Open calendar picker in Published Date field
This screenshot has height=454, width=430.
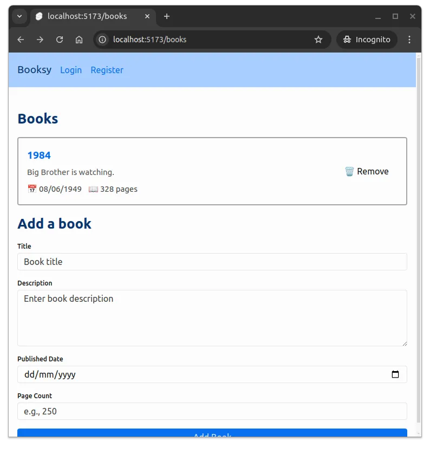[x=395, y=374]
